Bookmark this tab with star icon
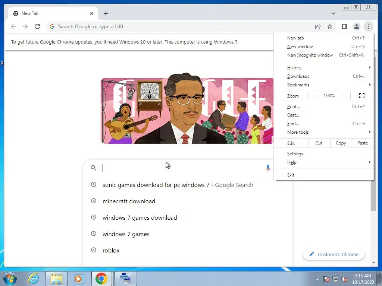382x286 pixels. (330, 26)
